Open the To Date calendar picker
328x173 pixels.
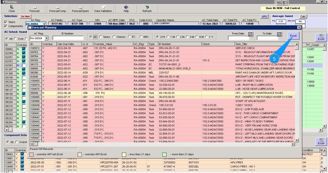279,34
